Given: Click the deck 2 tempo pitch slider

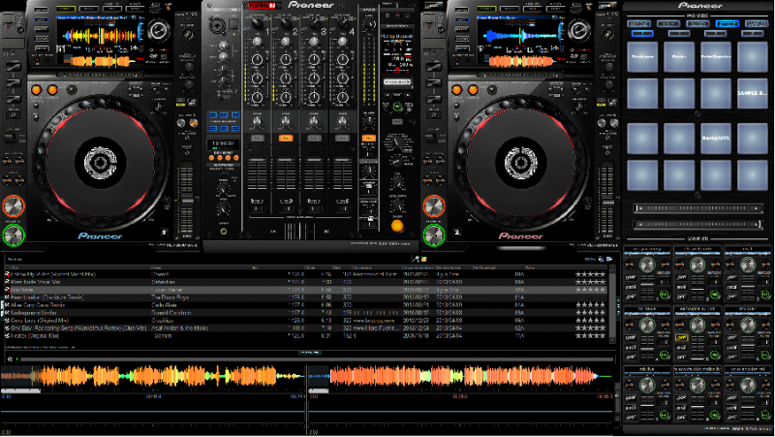Looking at the screenshot, I should pyautogui.click(x=607, y=203).
